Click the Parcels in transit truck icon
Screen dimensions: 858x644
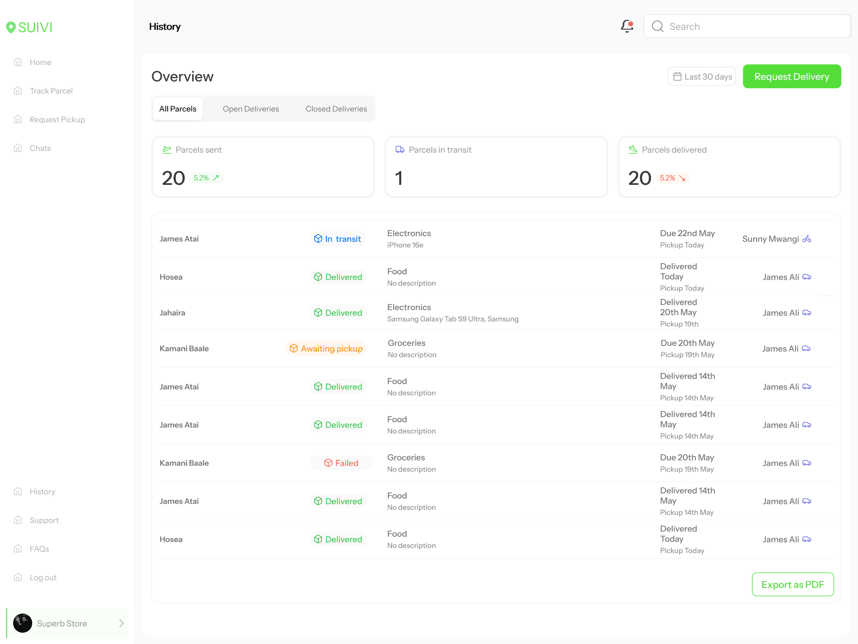(x=400, y=150)
